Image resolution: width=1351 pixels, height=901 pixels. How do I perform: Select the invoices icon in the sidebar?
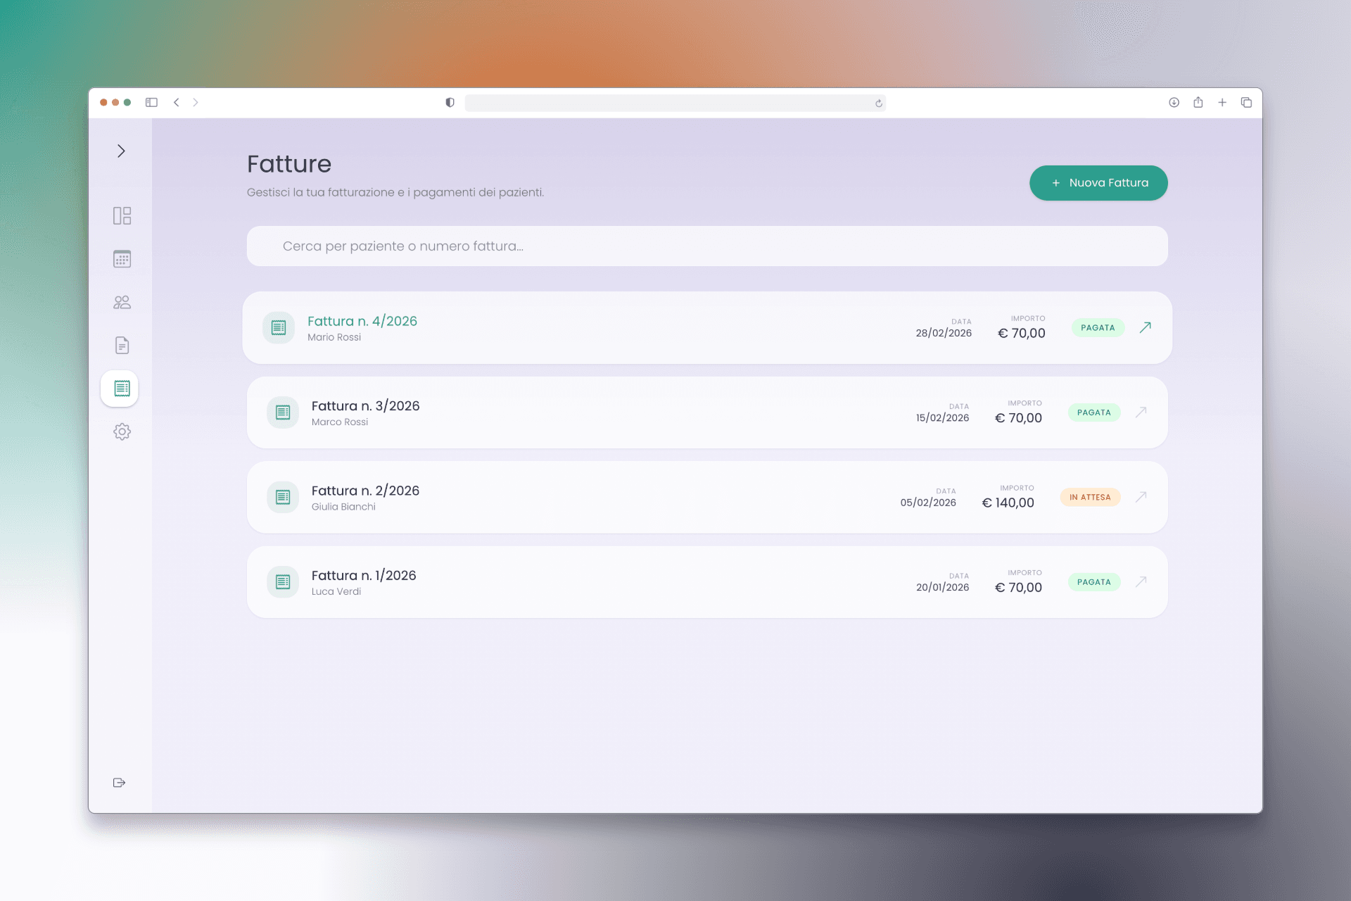[x=121, y=389]
